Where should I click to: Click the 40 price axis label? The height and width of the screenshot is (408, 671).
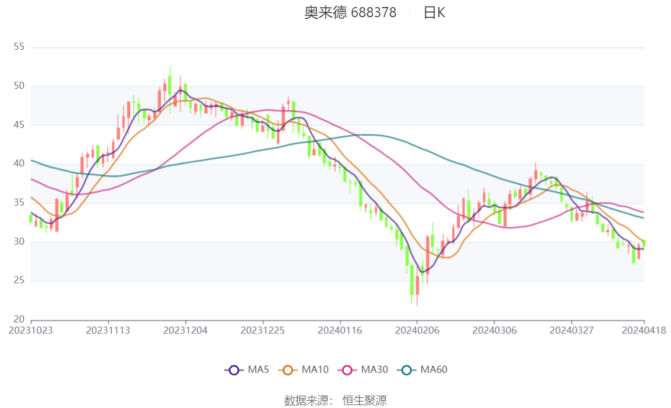tap(18, 163)
